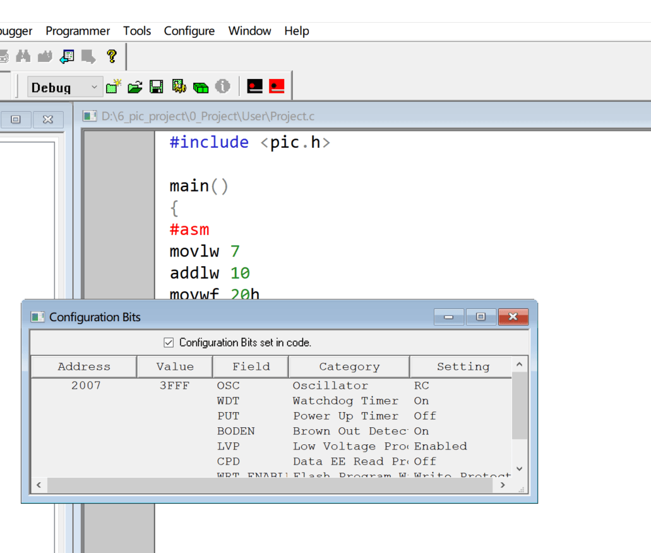Image resolution: width=651 pixels, height=553 pixels.
Task: Click the scroll right arrow in Configuration Bits
Action: coord(503,485)
